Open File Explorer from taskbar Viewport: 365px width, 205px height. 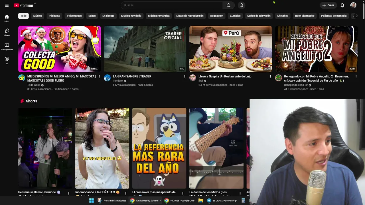(x=201, y=200)
